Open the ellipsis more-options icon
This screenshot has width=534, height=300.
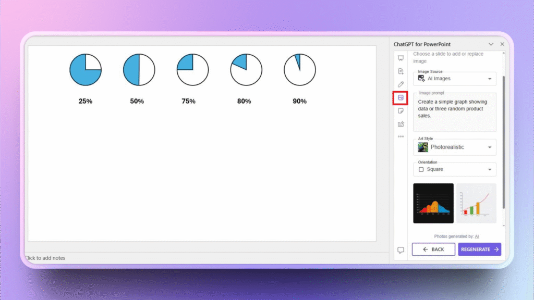[x=400, y=136]
